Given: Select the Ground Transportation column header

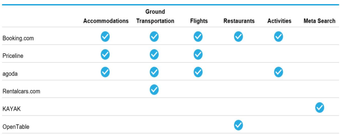Looking at the screenshot, I should 155,17.
